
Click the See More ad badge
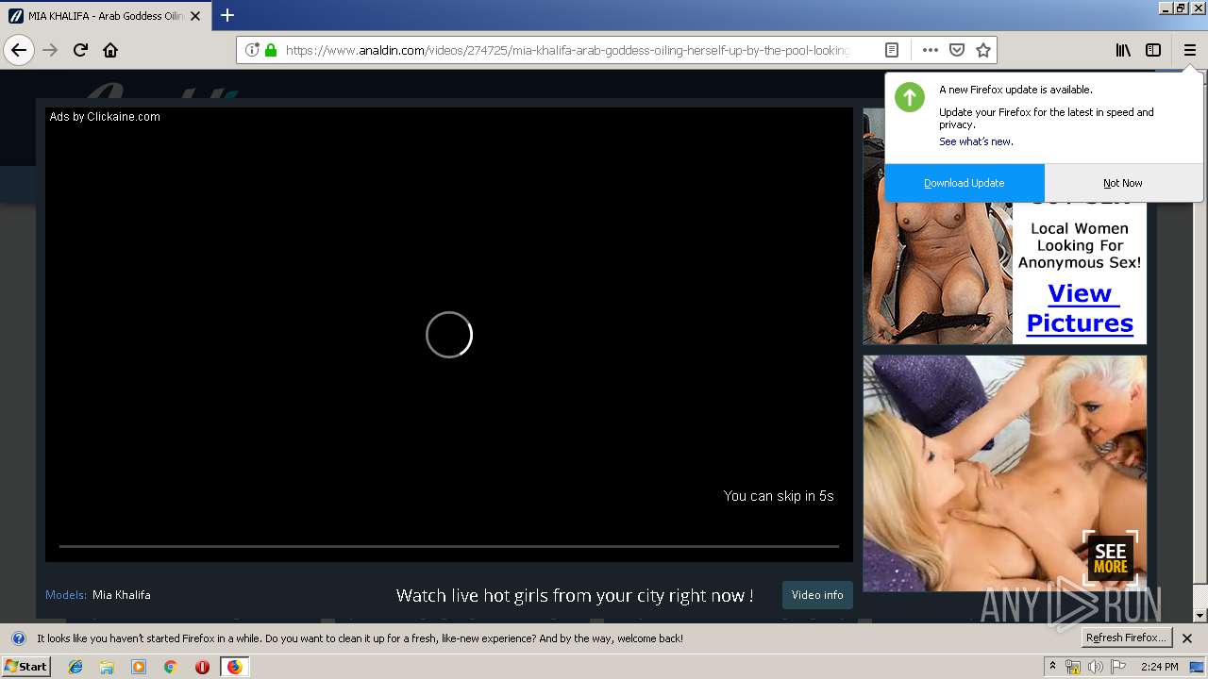[x=1111, y=558]
